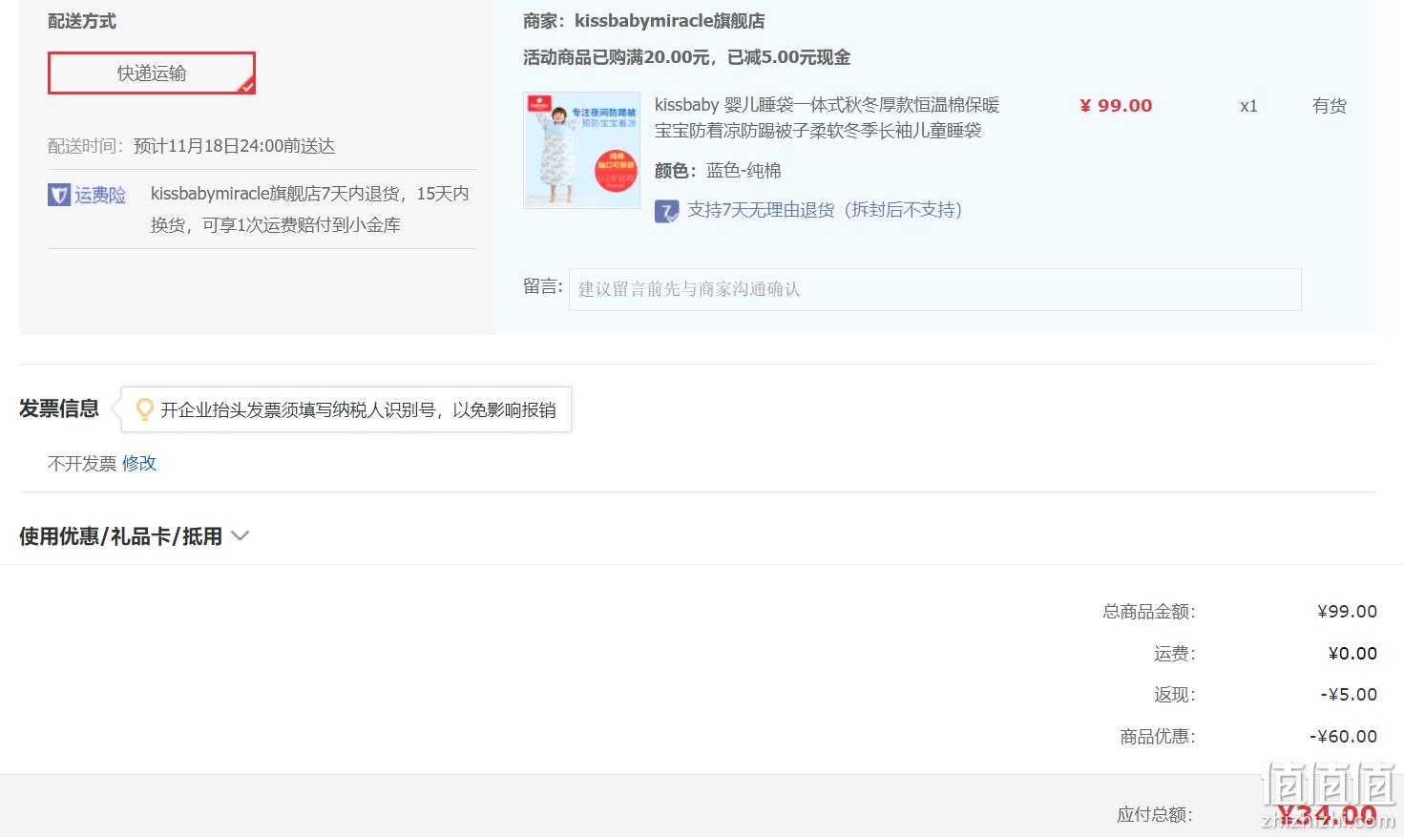This screenshot has height=837, width=1404.
Task: Click the 有货 stock status text
Action: pos(1330,106)
